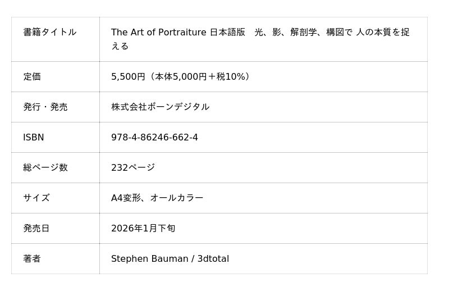Click the 日本語版 text in the title
Image resolution: width=449 pixels, height=291 pixels.
[x=227, y=33]
